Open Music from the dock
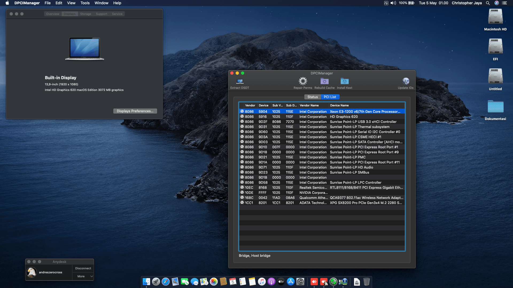The height and width of the screenshot is (288, 513). point(262,282)
